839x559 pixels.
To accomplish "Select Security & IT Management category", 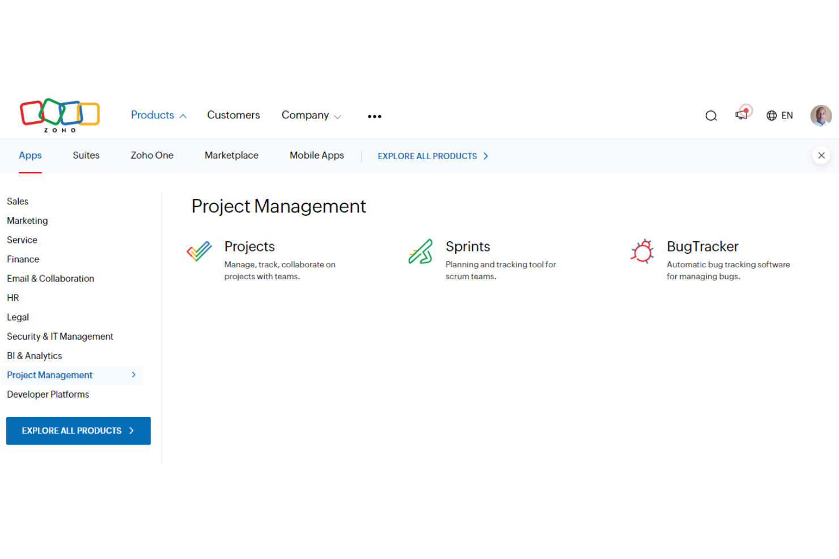I will coord(60,336).
